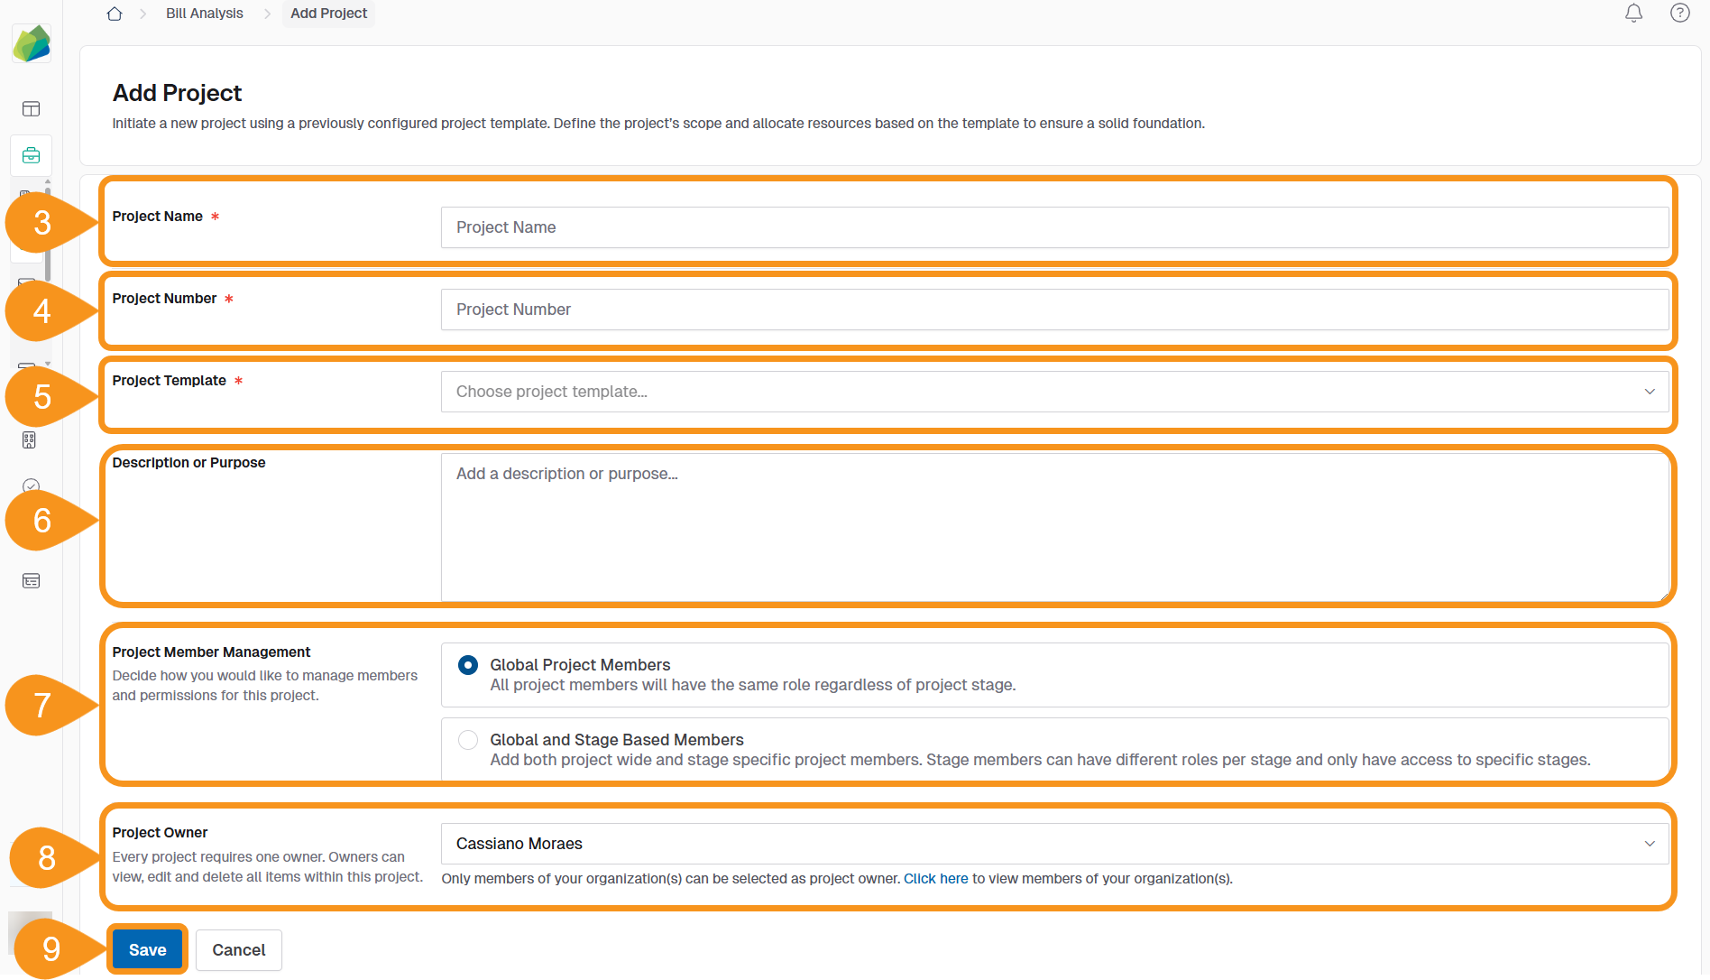Select the dashboard panel icon in sidebar
This screenshot has height=980, width=1710.
(x=31, y=108)
